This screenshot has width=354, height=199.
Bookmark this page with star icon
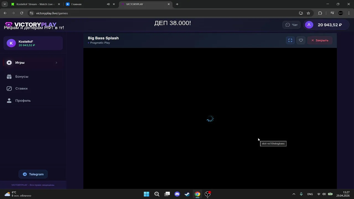[x=308, y=13]
